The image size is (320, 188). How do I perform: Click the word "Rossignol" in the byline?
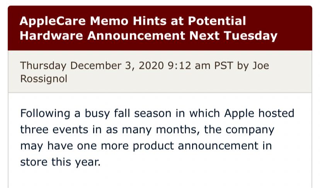pyautogui.click(x=44, y=79)
